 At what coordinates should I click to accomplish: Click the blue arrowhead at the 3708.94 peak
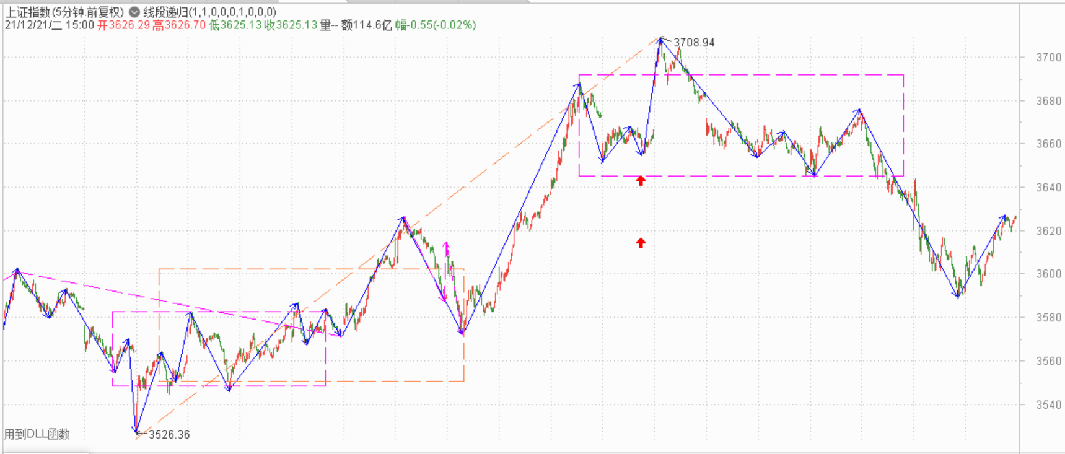tap(661, 40)
